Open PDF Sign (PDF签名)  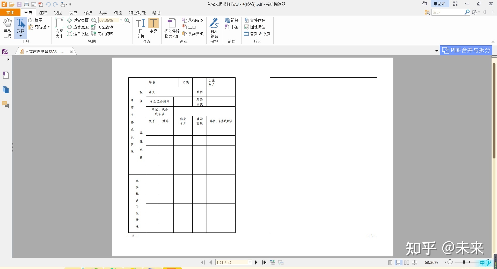coord(214,28)
